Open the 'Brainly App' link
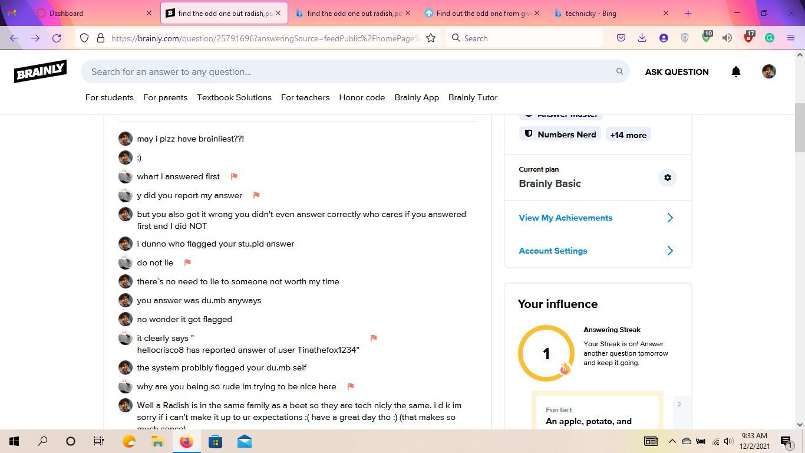The width and height of the screenshot is (805, 453). [417, 97]
